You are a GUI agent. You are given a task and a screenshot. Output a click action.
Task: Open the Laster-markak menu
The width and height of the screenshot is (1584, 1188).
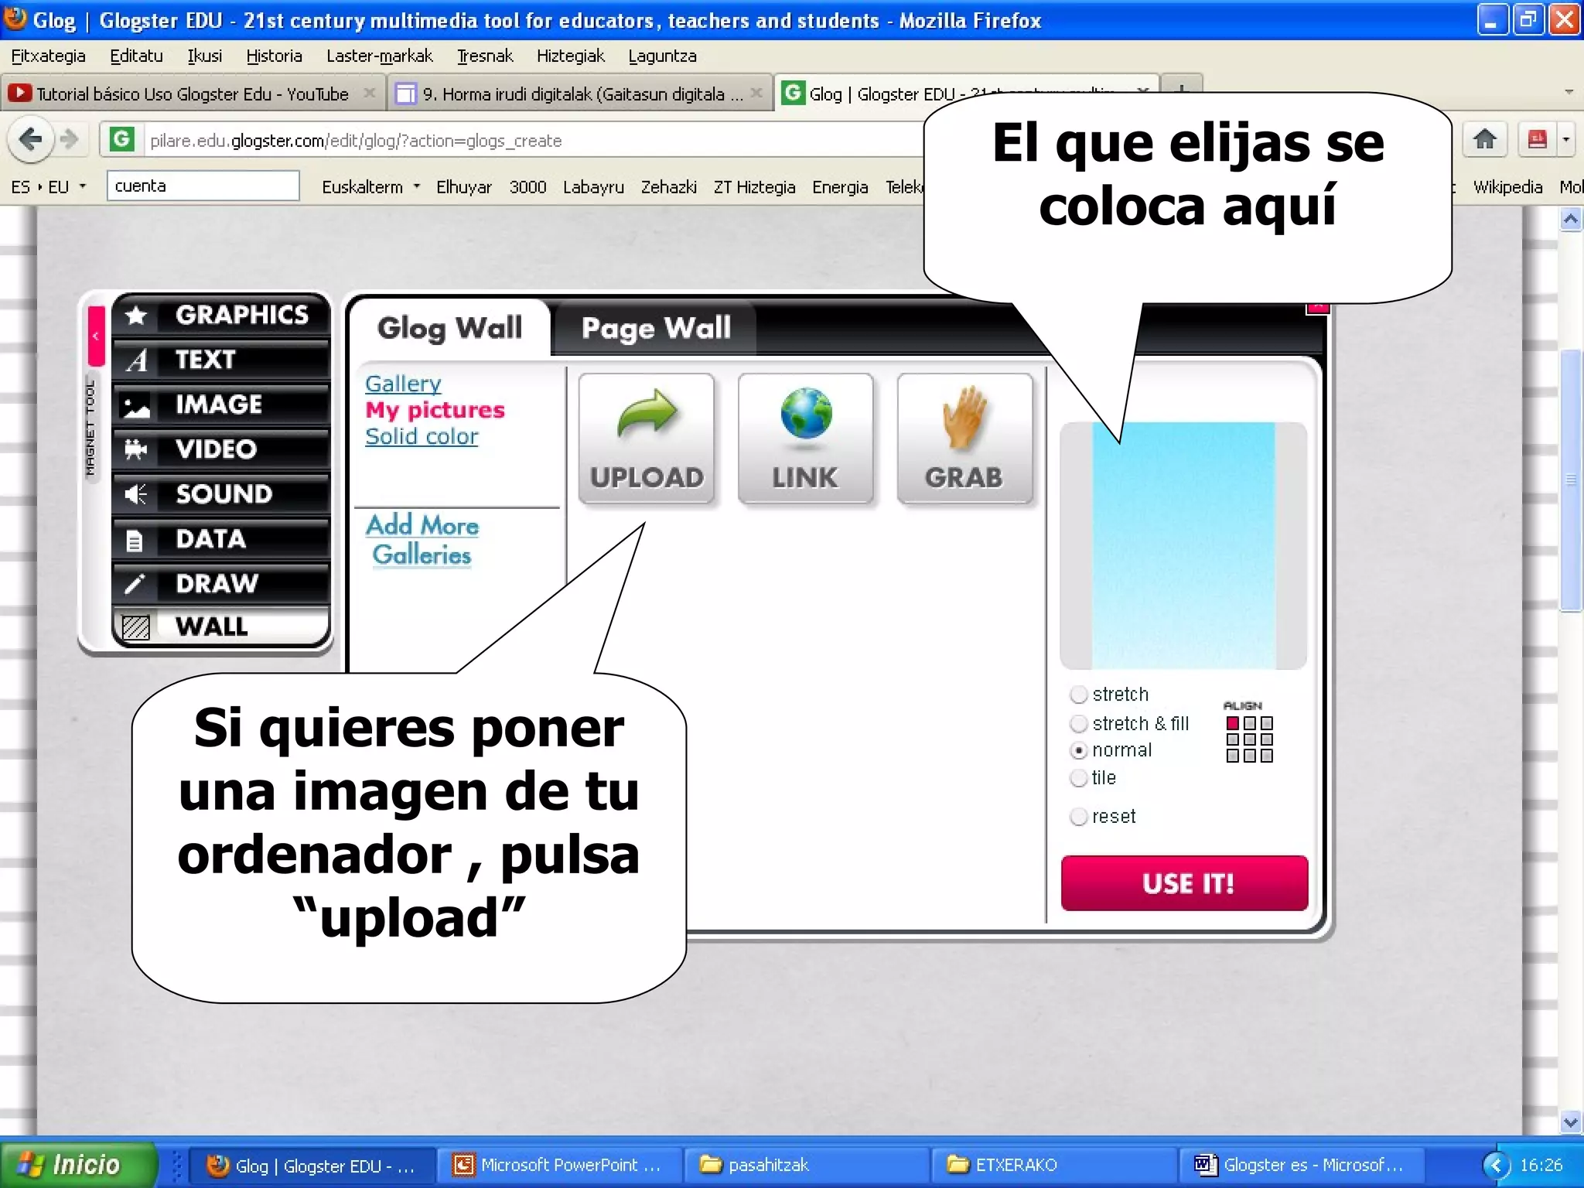379,56
